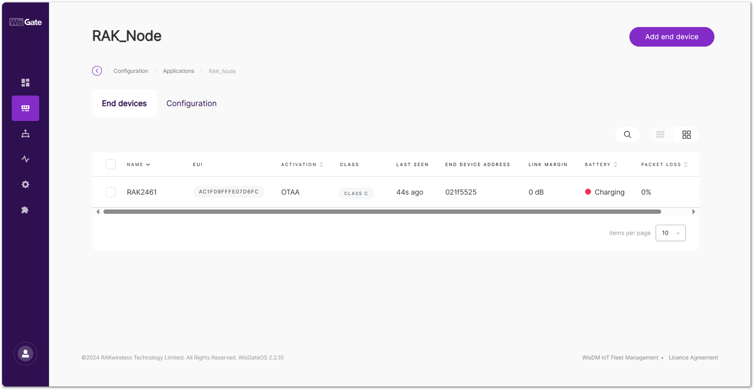Click the Add end device button
Viewport: 754px width, 390px height.
[672, 36]
